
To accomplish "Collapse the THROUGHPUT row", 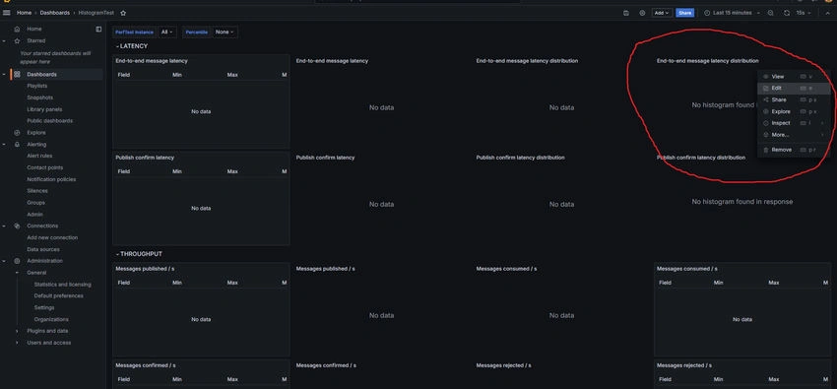I will pyautogui.click(x=139, y=254).
